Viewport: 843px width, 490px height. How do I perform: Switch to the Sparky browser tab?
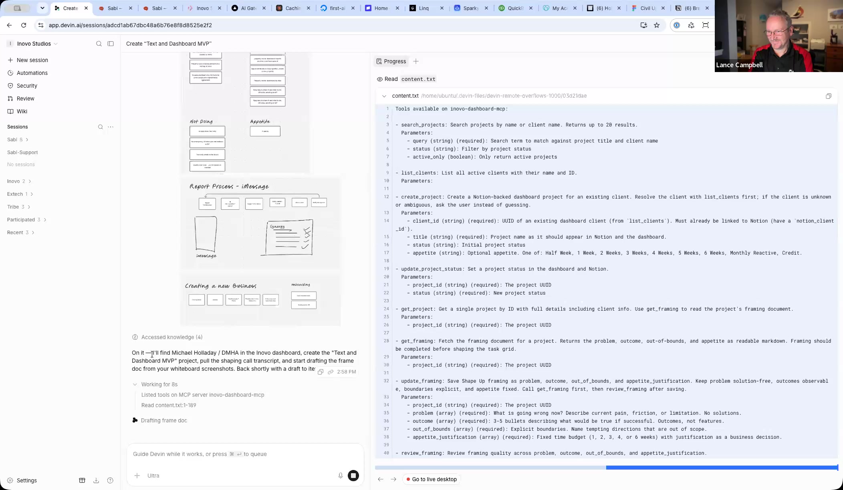[x=471, y=8]
